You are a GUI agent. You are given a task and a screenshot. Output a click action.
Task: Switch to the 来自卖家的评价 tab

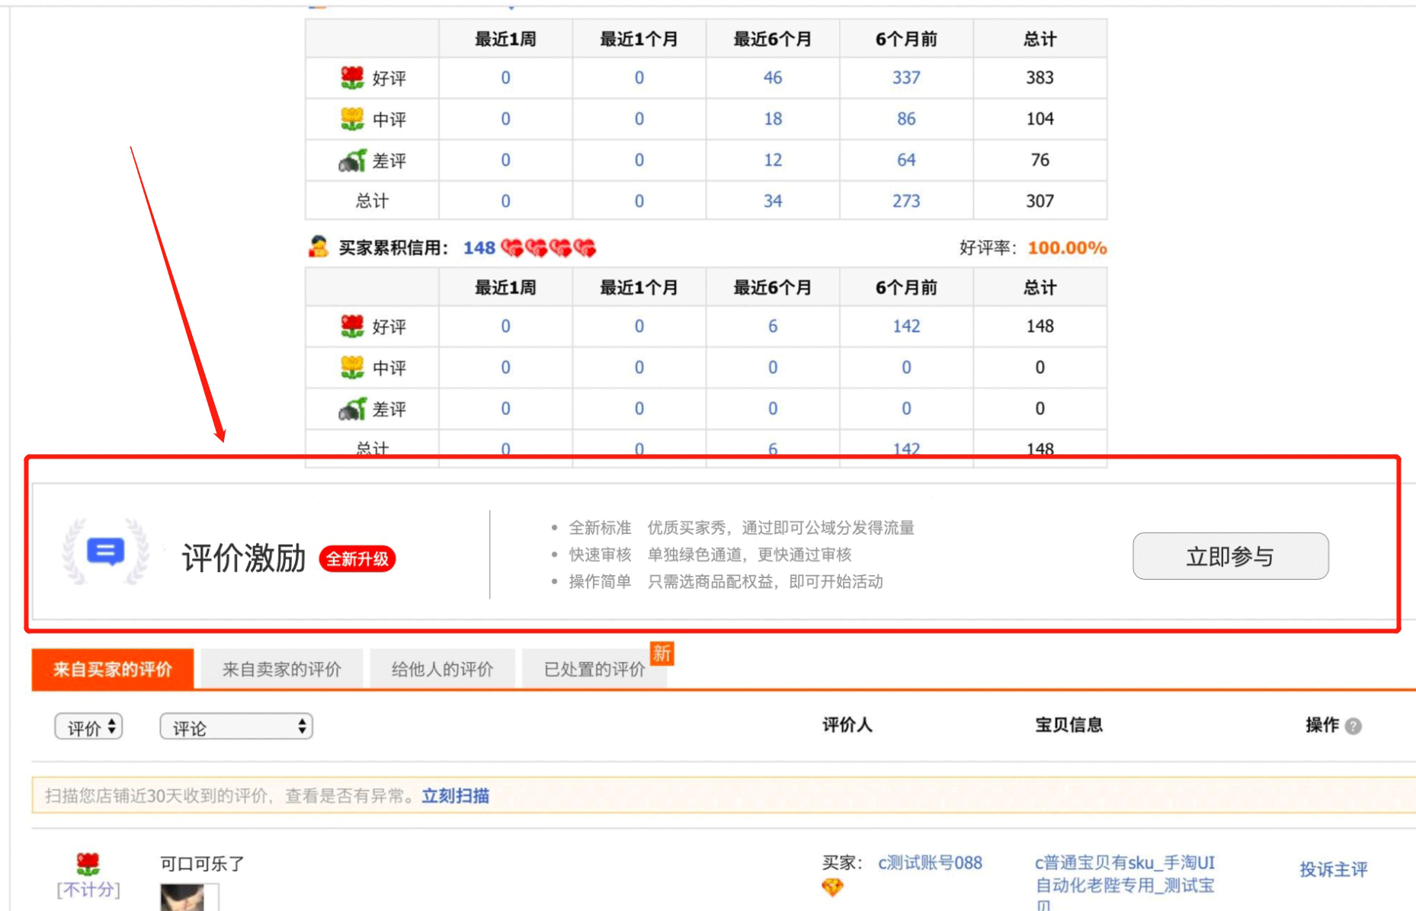(x=281, y=670)
